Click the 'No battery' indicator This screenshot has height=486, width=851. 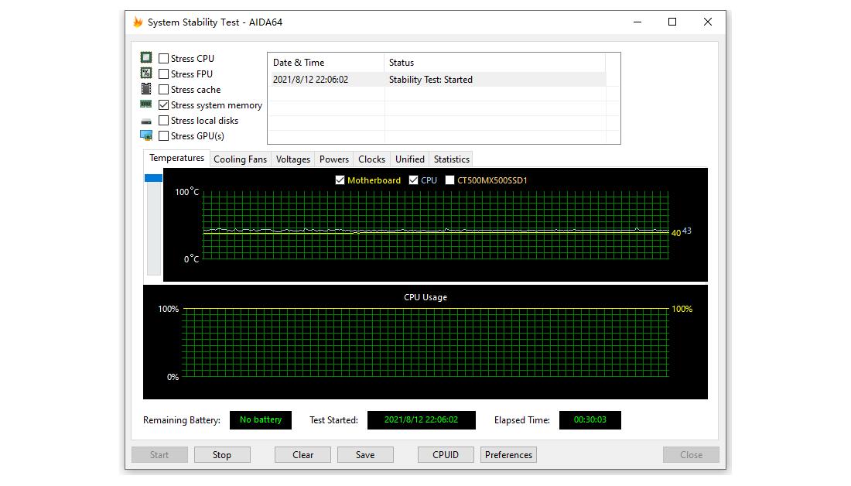[261, 419]
